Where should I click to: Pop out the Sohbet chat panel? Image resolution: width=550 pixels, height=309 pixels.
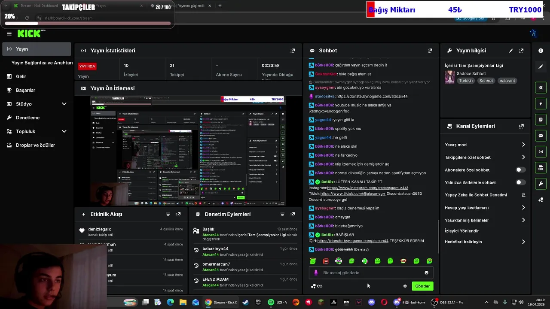click(430, 51)
